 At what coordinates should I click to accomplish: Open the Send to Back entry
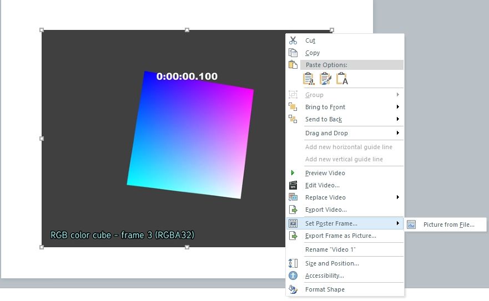pos(345,119)
